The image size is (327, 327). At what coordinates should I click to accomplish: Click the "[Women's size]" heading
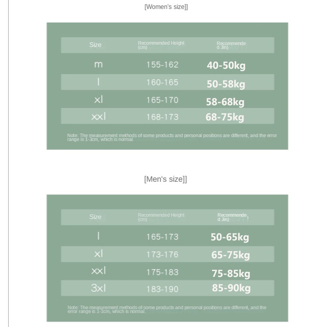(166, 7)
